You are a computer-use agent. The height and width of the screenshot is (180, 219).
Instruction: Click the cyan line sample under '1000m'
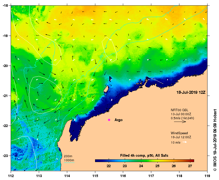pyautogui.click(x=69, y=163)
